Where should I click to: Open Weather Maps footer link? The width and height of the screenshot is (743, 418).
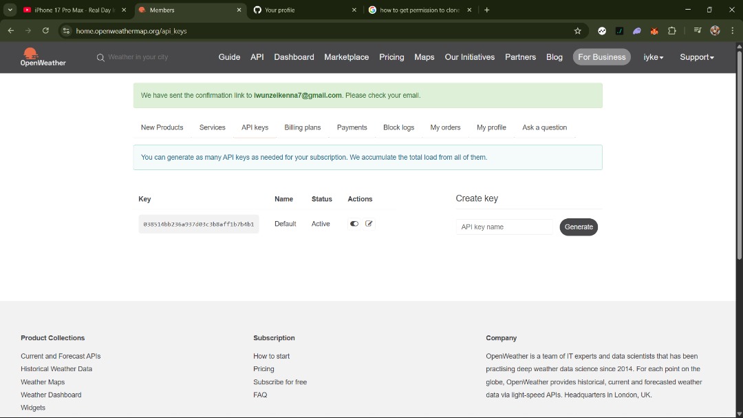(x=43, y=382)
